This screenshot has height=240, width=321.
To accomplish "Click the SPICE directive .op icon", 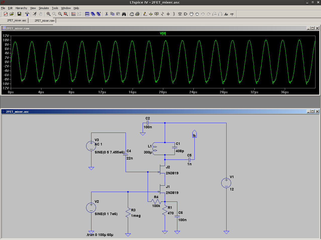I will click(x=232, y=14).
